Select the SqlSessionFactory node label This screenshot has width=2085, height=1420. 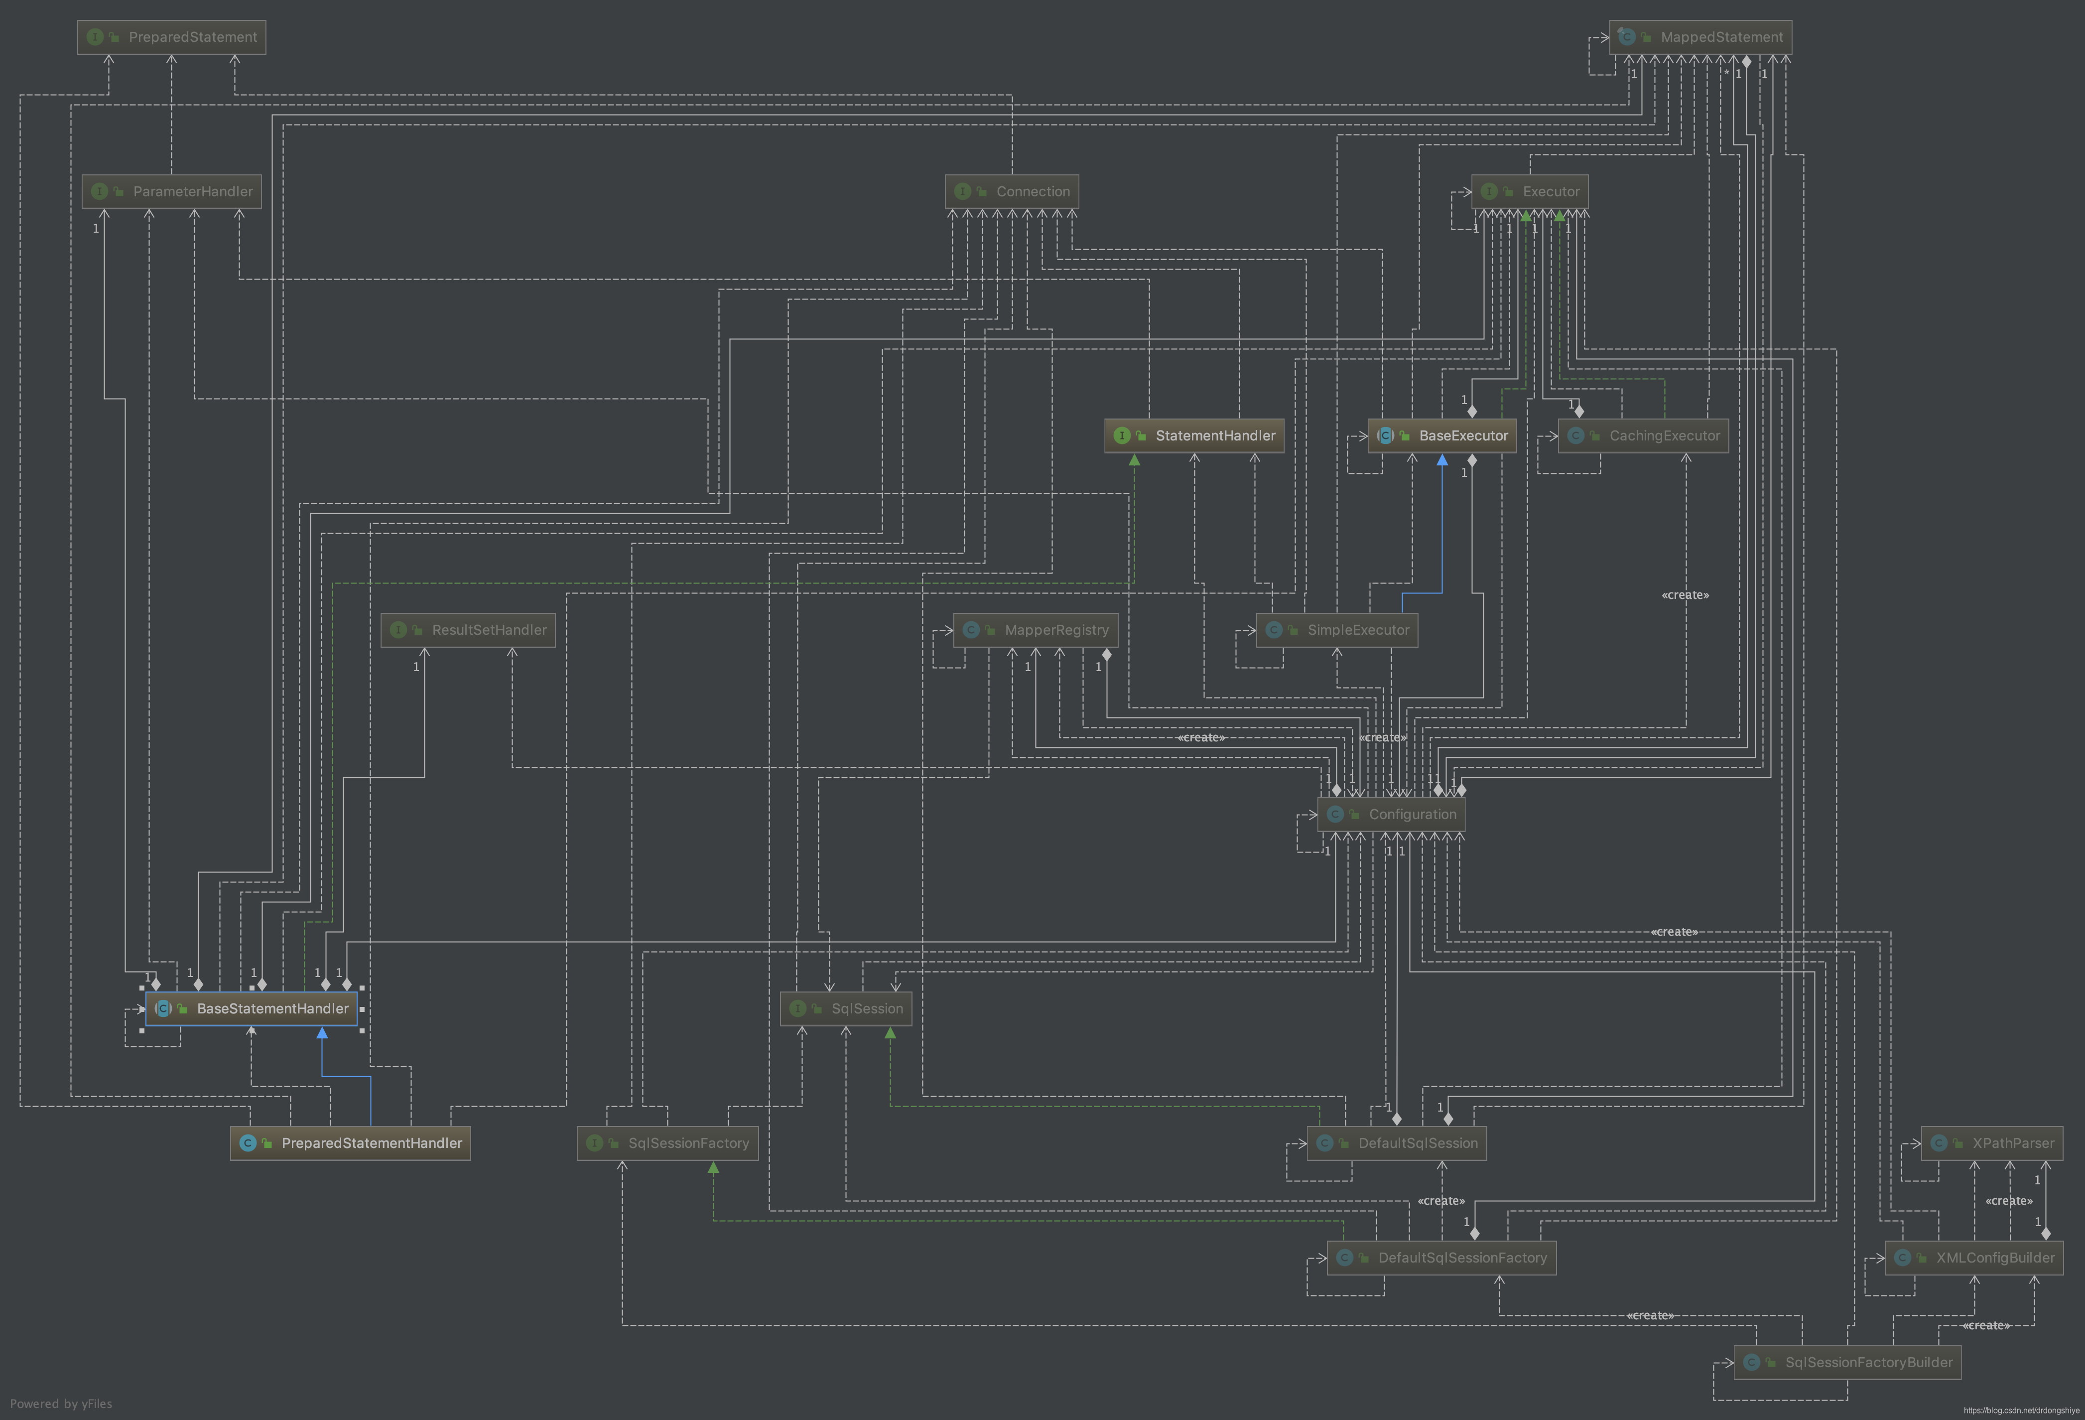(688, 1142)
